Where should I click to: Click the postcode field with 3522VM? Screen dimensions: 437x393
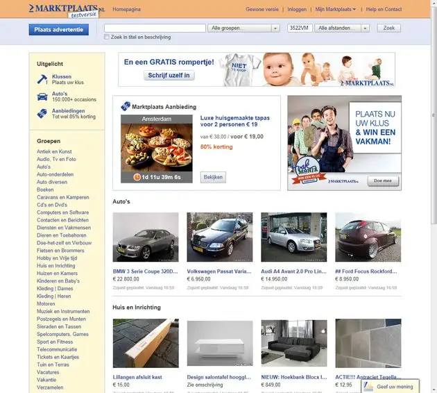pyautogui.click(x=300, y=28)
